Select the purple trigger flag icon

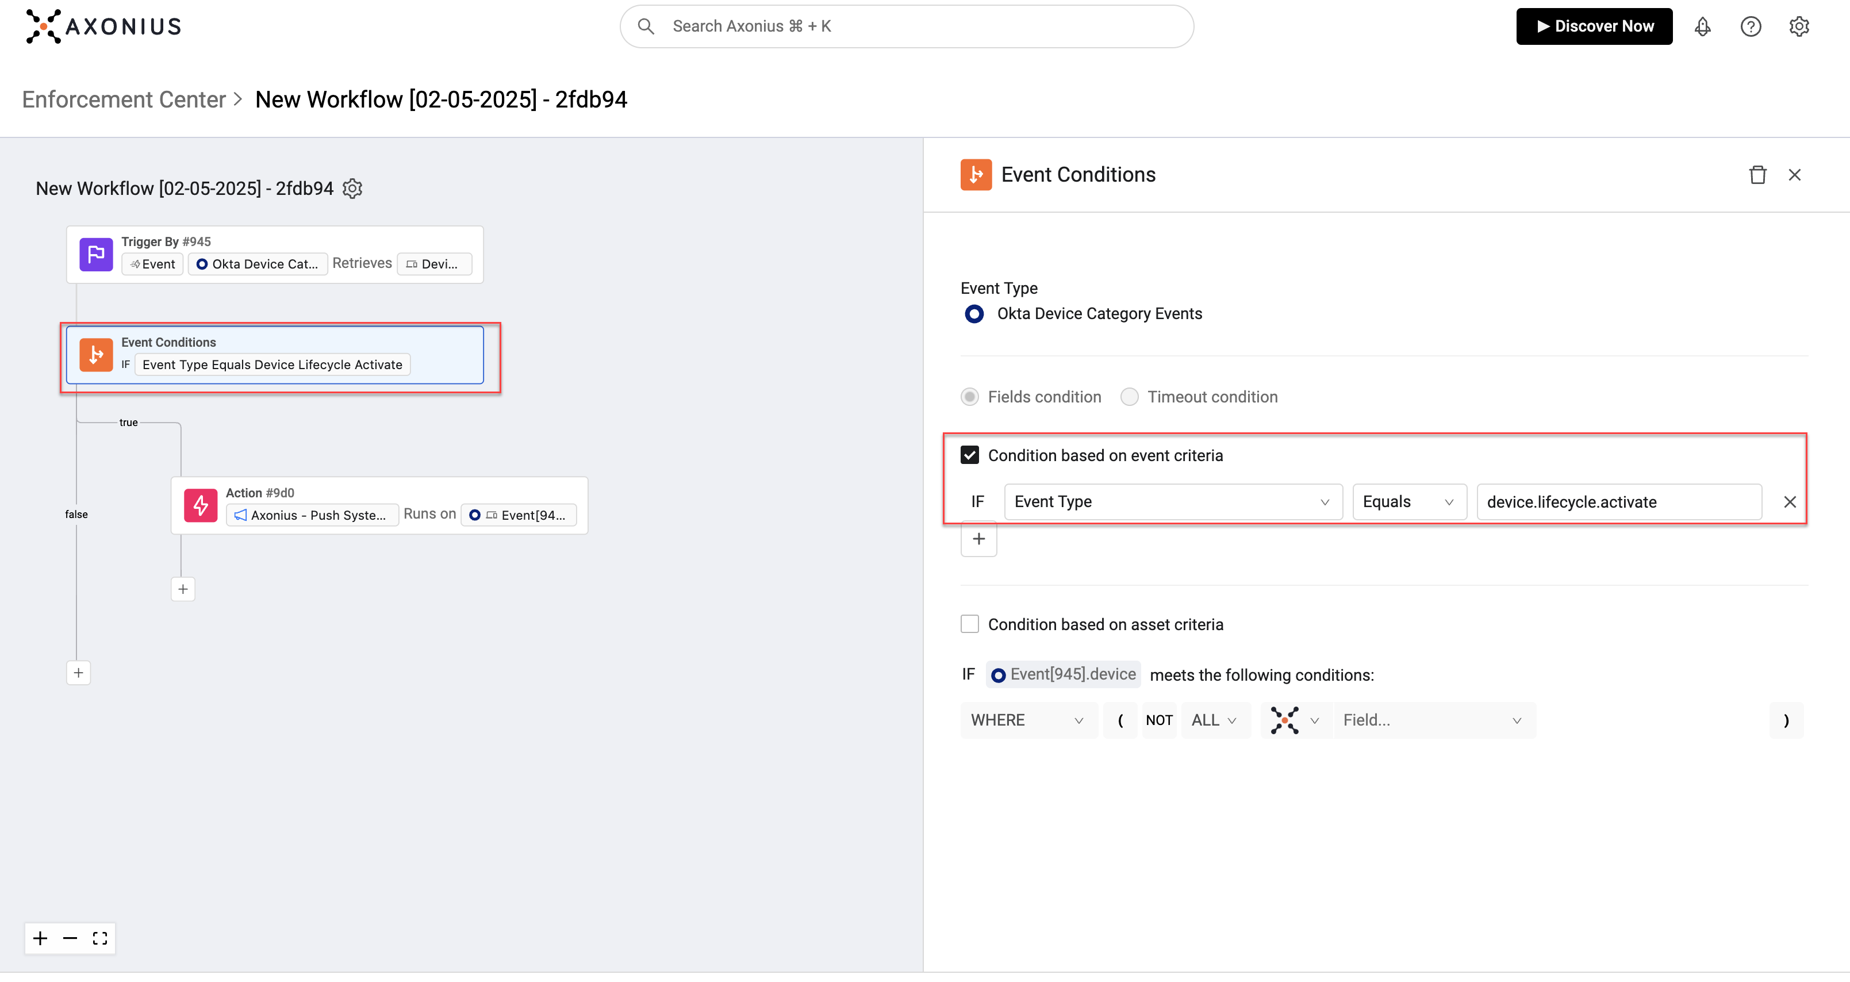point(96,254)
